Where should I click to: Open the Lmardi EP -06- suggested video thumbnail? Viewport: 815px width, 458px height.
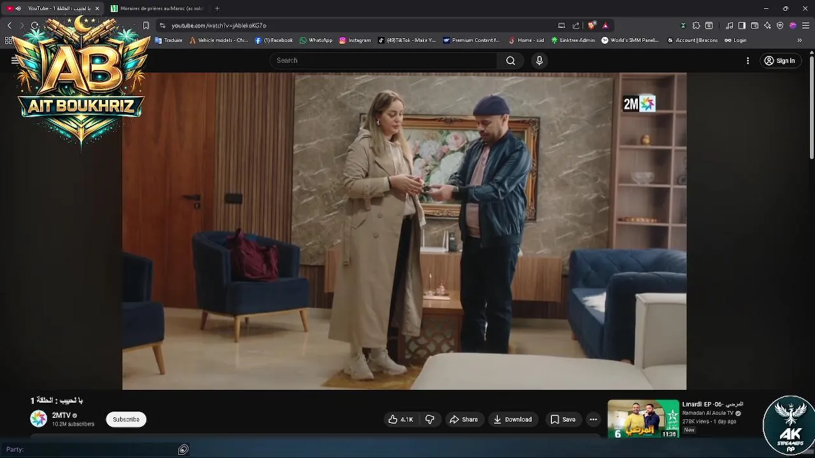(643, 419)
